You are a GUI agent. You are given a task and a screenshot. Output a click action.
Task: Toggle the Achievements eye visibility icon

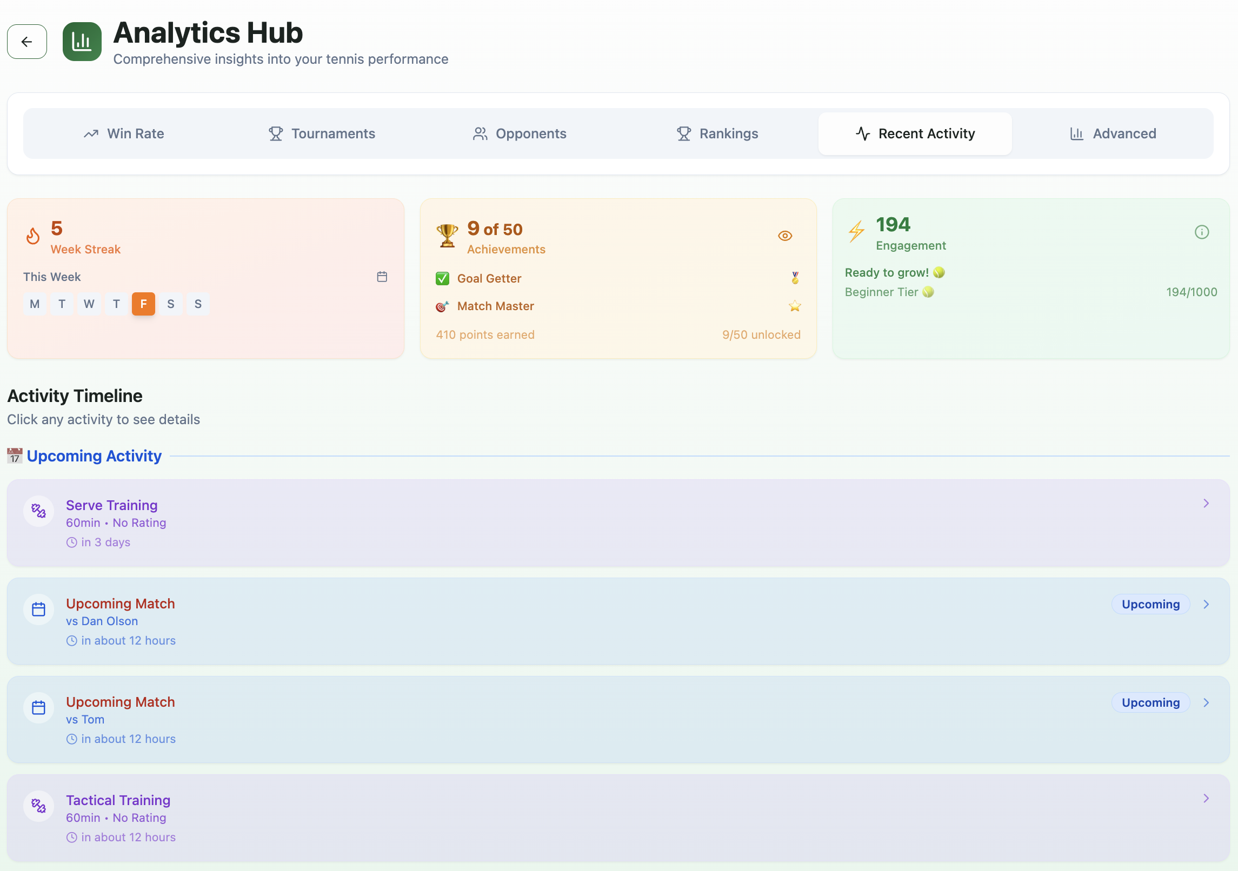pos(785,236)
